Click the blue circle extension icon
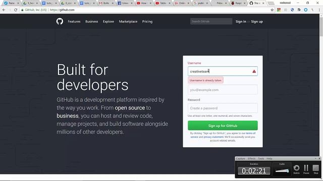This screenshot has height=181, width=323. pos(306,10)
